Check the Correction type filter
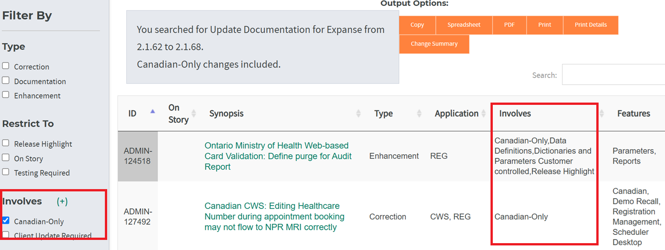The height and width of the screenshot is (250, 665). [x=5, y=66]
